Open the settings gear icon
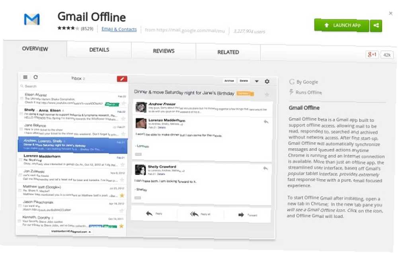The width and height of the screenshot is (398, 253). tap(267, 81)
